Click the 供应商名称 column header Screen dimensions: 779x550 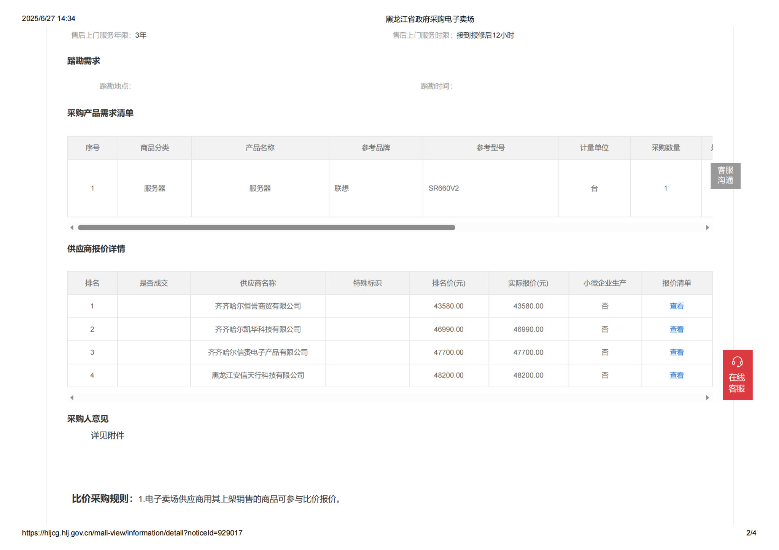(x=258, y=283)
